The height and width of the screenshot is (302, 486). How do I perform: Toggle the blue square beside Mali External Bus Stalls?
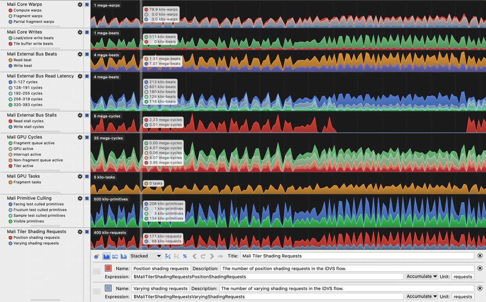click(87, 115)
